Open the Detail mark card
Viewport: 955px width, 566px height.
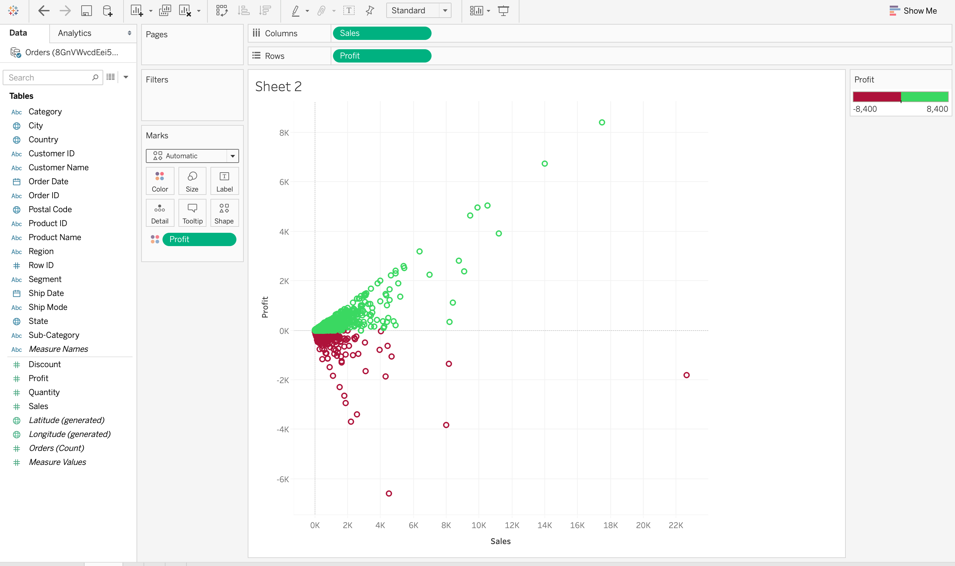click(160, 213)
